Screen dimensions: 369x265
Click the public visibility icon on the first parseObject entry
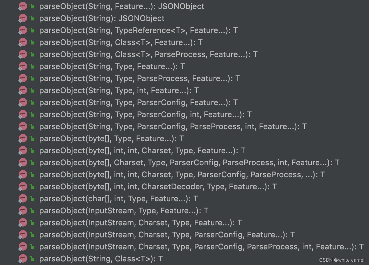pyautogui.click(x=31, y=6)
